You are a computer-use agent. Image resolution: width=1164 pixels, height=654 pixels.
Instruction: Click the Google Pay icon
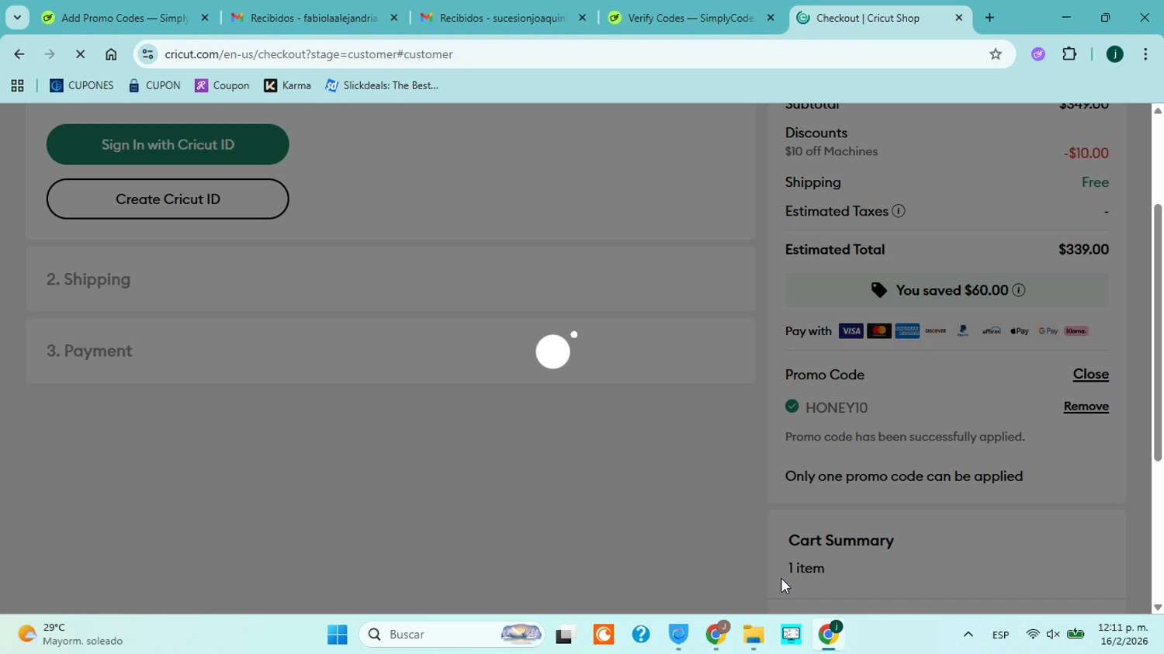pyautogui.click(x=1048, y=331)
